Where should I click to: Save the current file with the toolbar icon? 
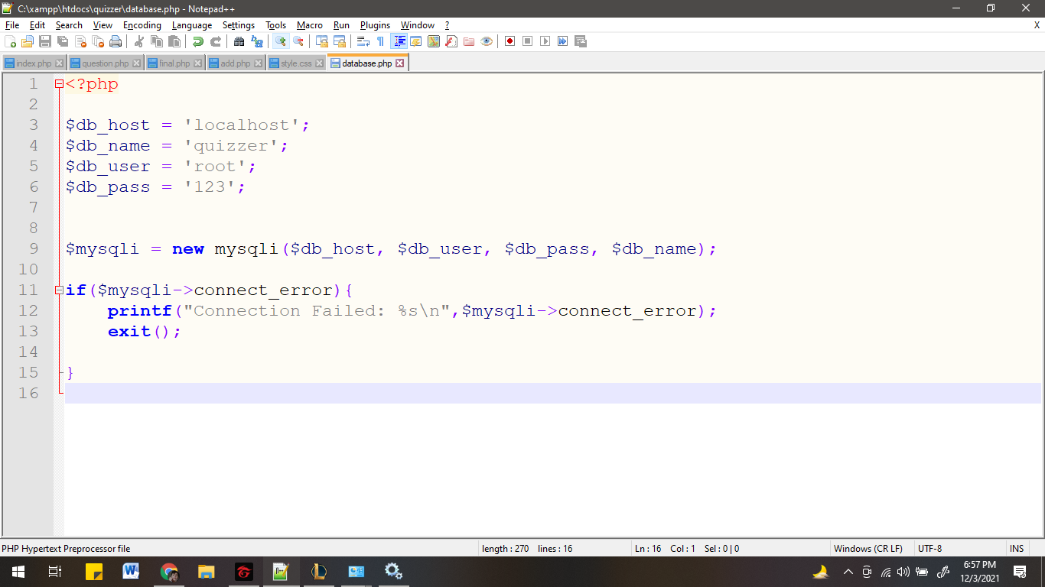[45, 41]
